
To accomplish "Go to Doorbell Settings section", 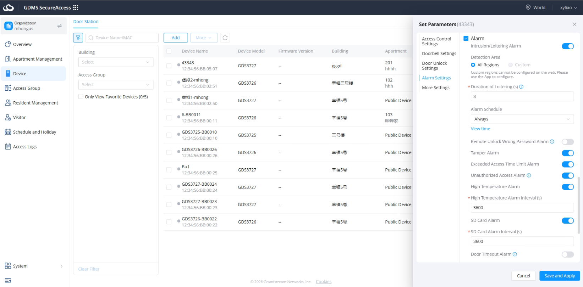I will point(439,54).
